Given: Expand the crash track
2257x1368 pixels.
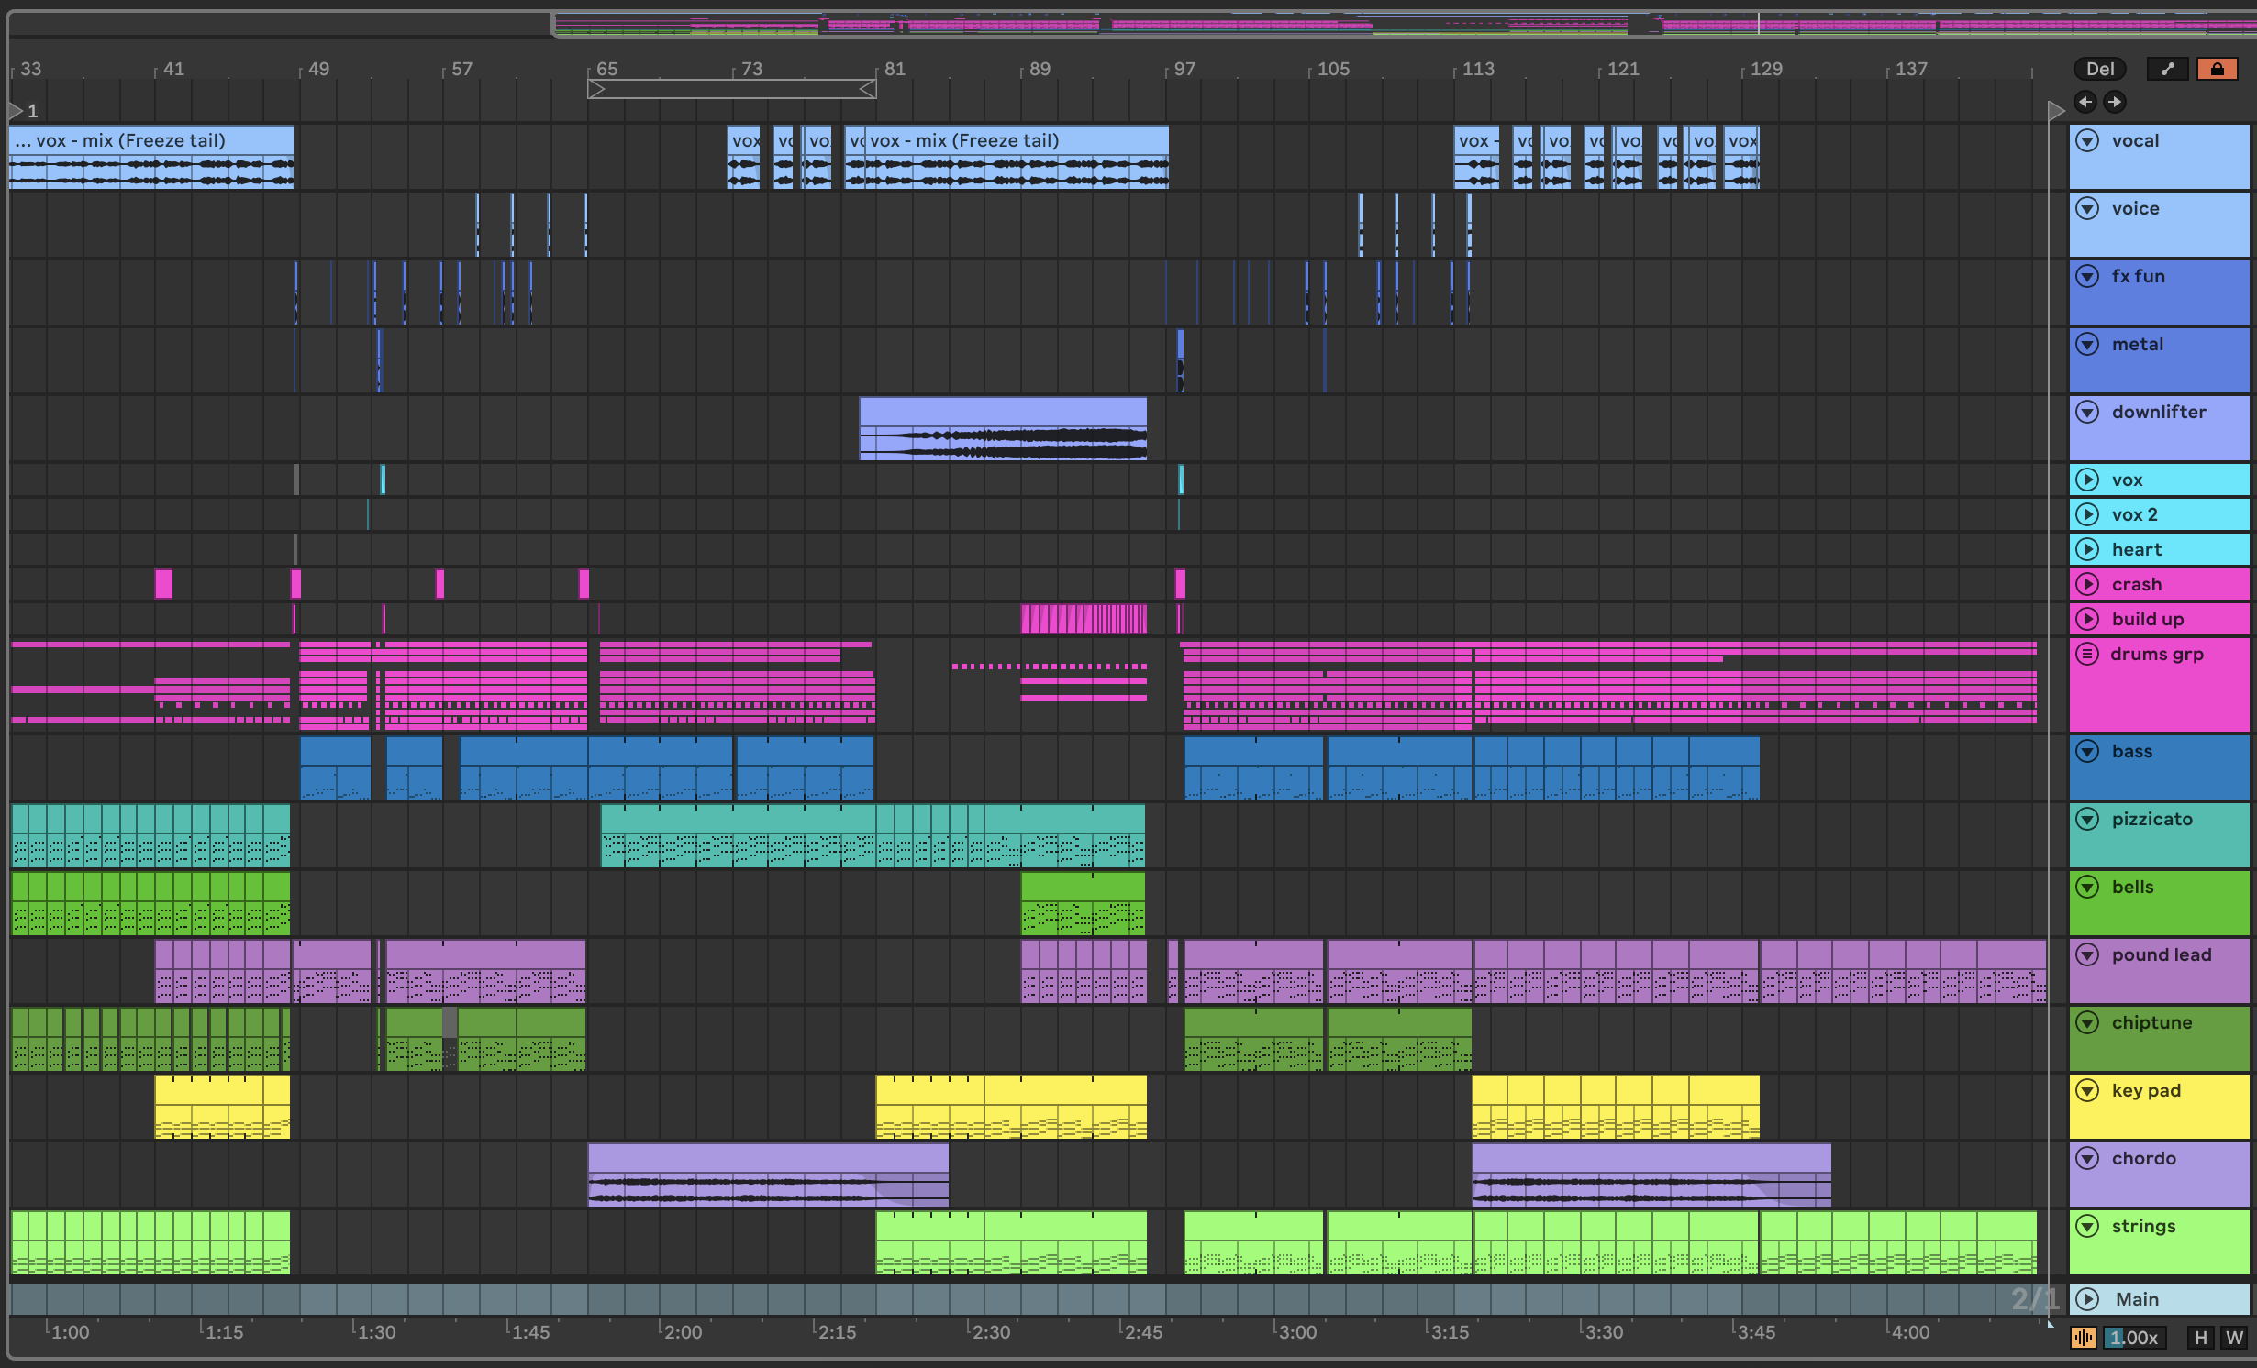Looking at the screenshot, I should tap(2087, 584).
